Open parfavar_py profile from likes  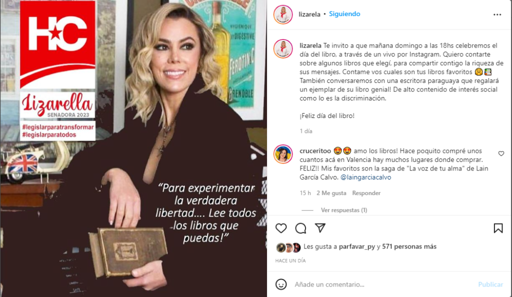tap(357, 246)
